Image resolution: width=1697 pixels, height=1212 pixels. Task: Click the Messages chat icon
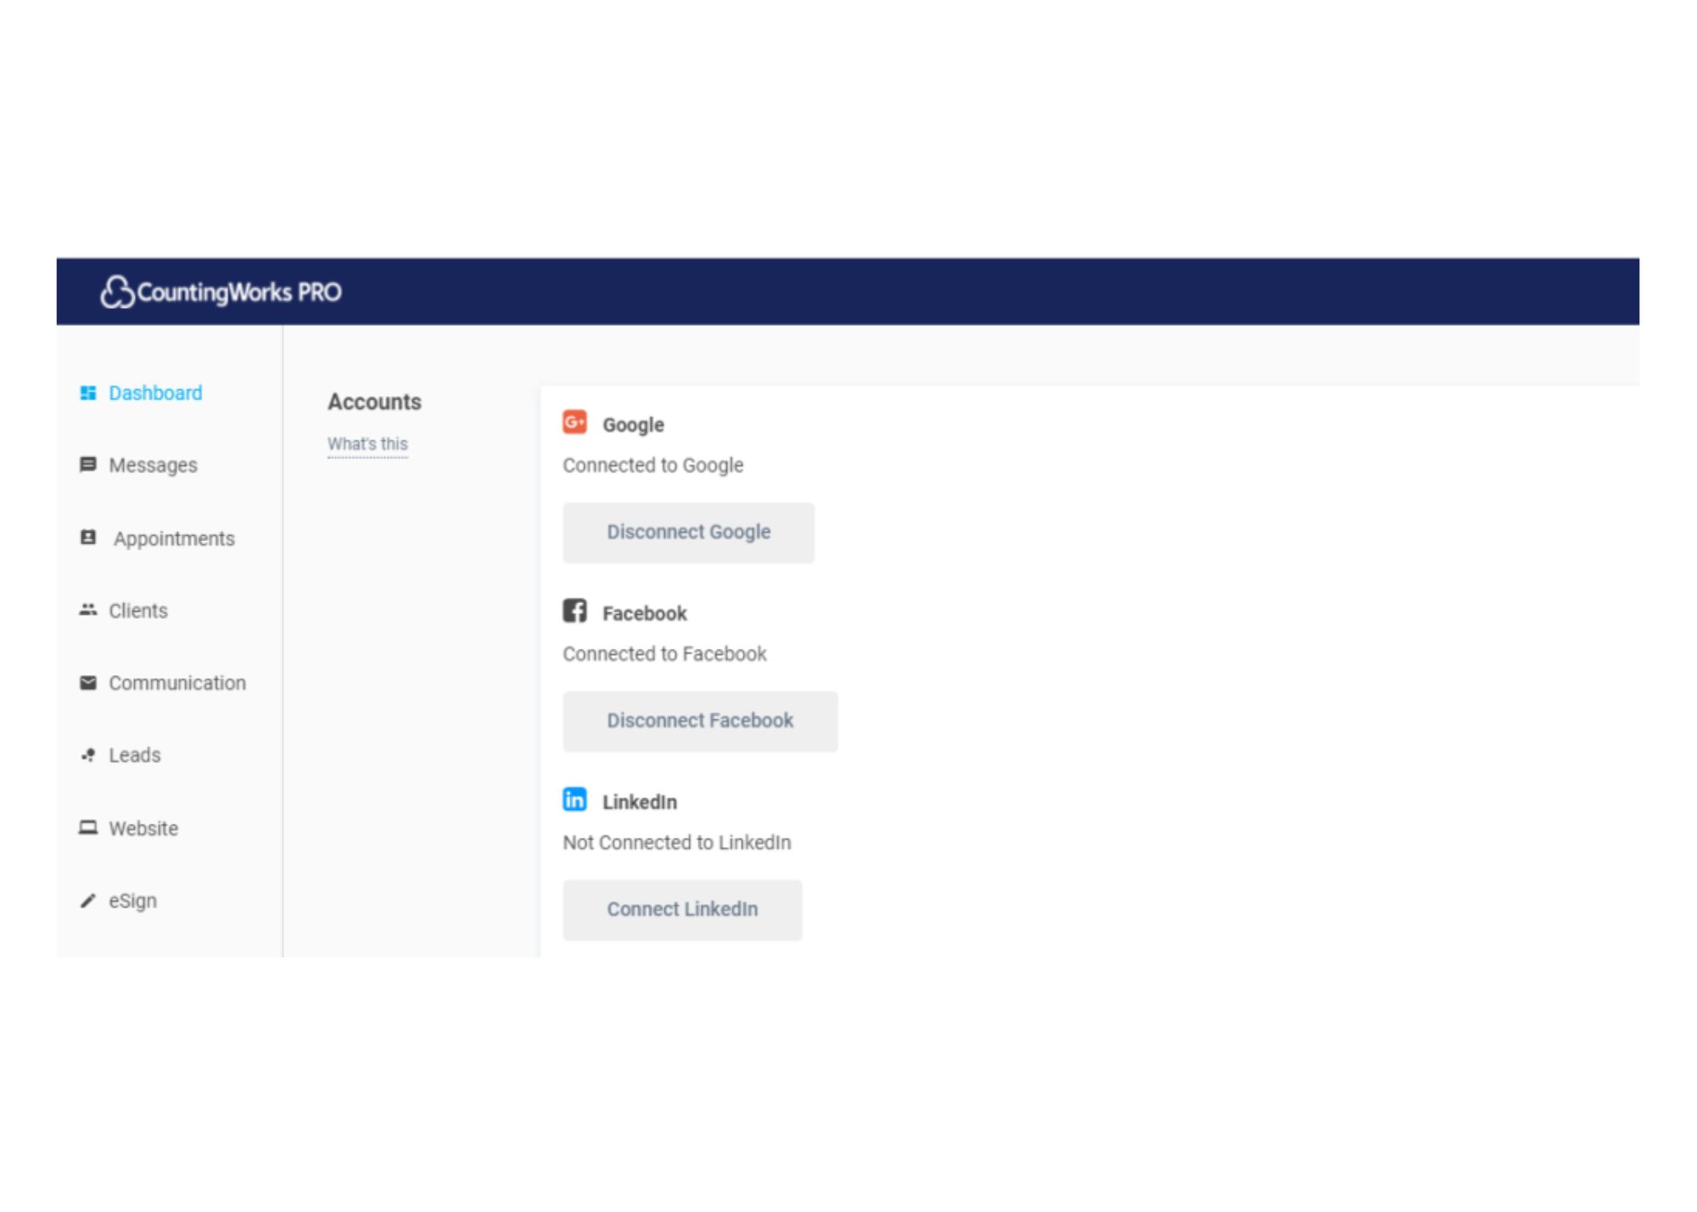pos(87,465)
